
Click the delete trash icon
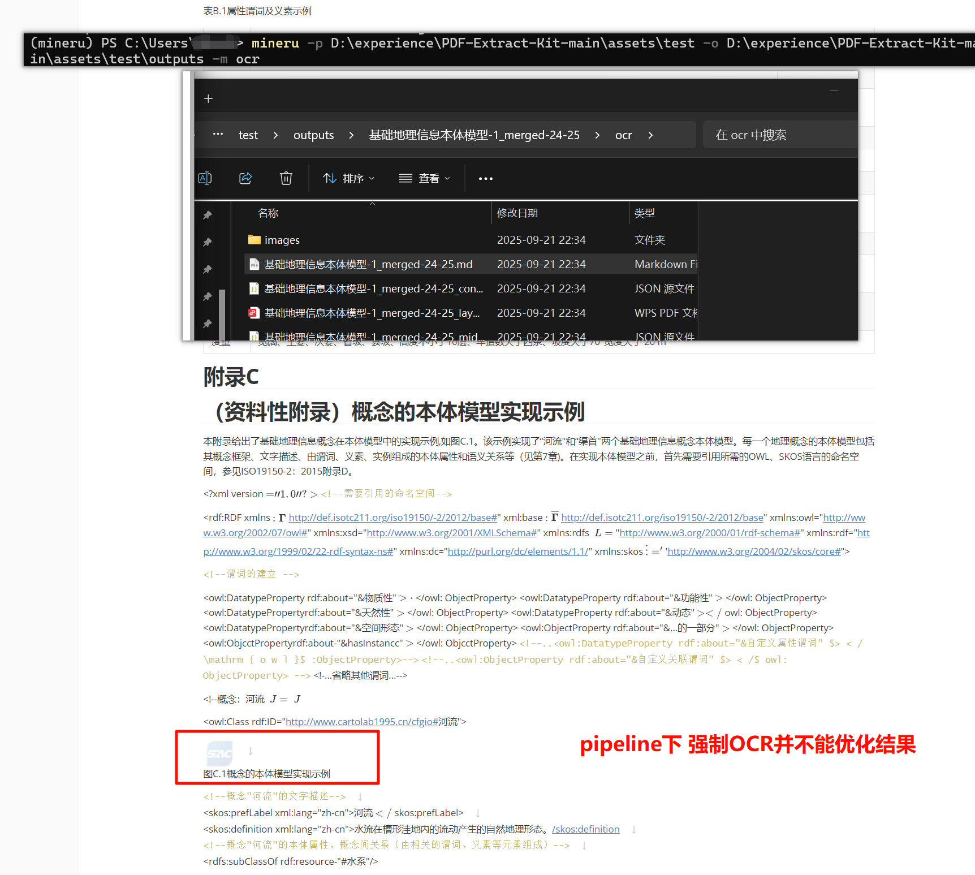point(286,178)
